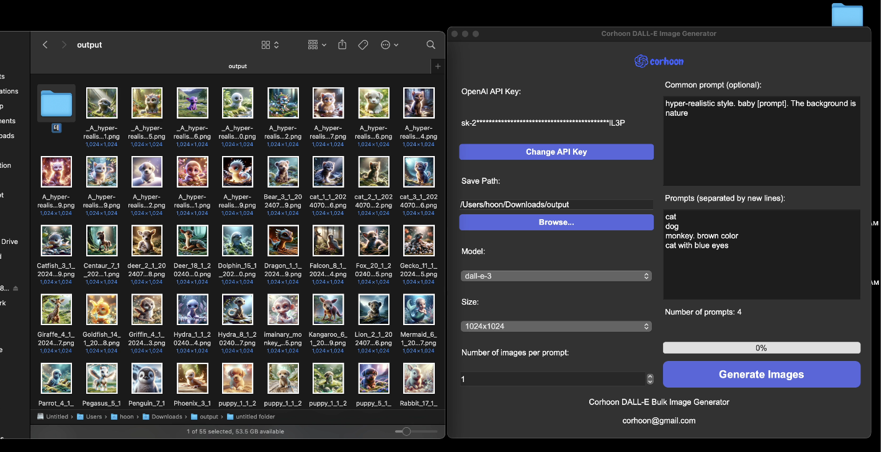
Task: Open the Size dropdown showing 1024x1024
Action: pyautogui.click(x=556, y=326)
